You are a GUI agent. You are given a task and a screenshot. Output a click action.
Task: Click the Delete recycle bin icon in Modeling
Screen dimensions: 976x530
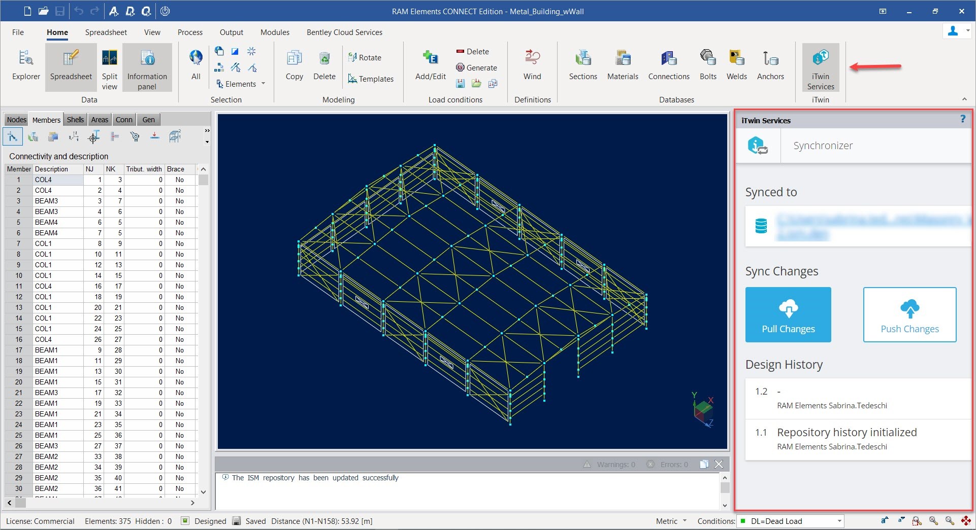(x=324, y=65)
